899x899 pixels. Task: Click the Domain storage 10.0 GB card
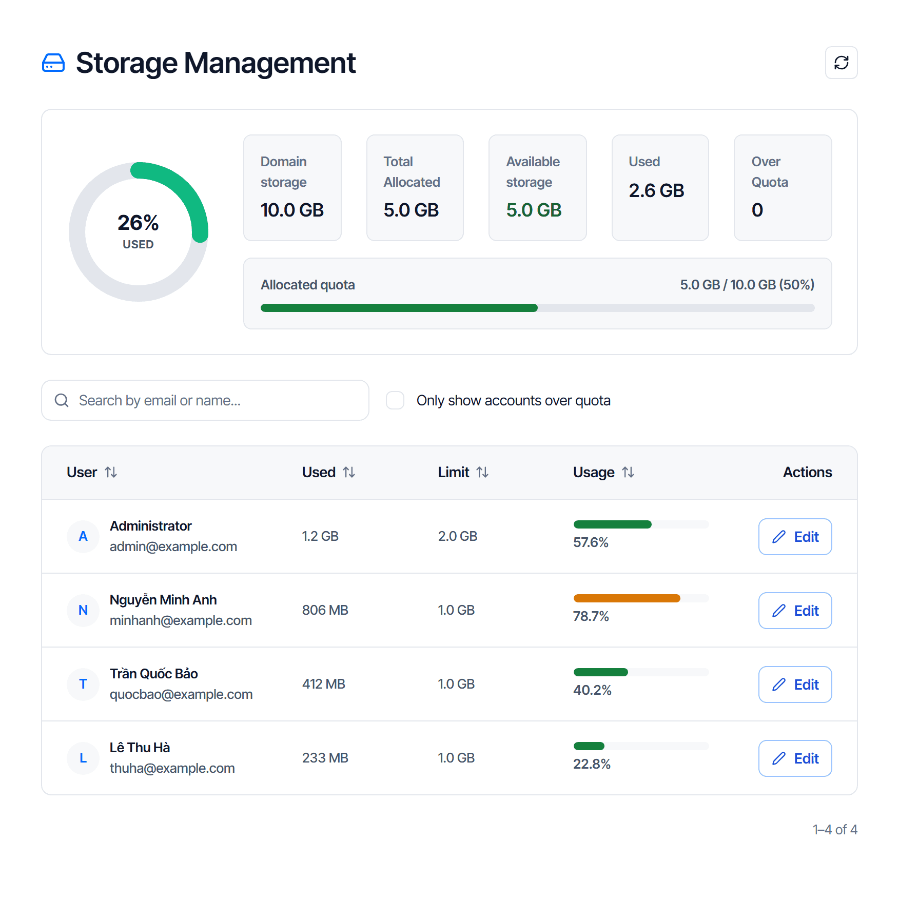(x=292, y=188)
